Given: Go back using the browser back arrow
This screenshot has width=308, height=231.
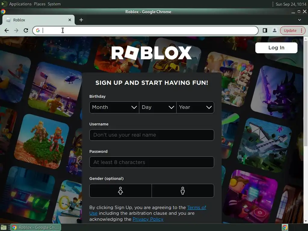Looking at the screenshot, I should [7, 30].
